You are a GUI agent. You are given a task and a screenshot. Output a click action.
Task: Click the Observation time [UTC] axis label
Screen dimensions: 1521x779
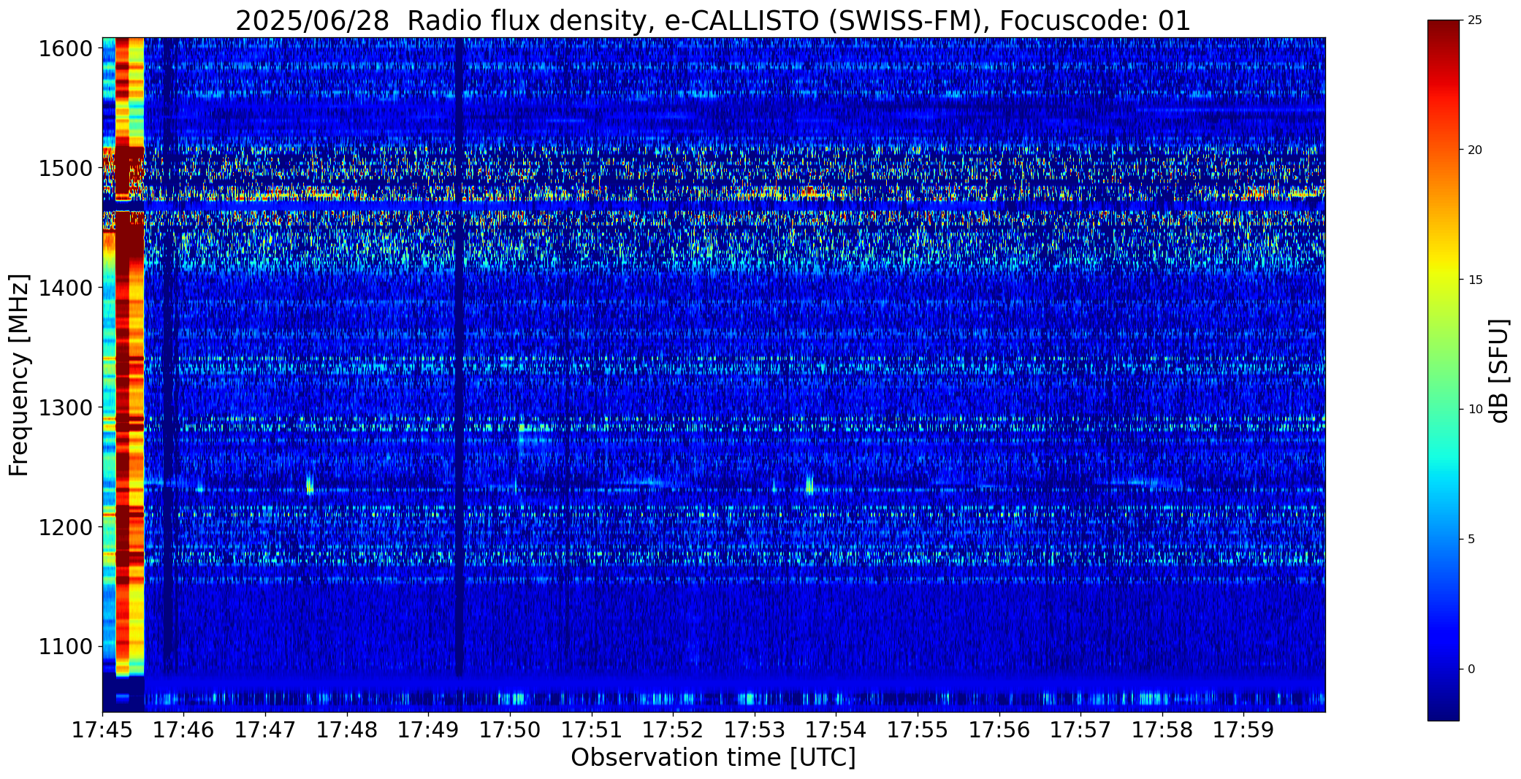pos(713,758)
